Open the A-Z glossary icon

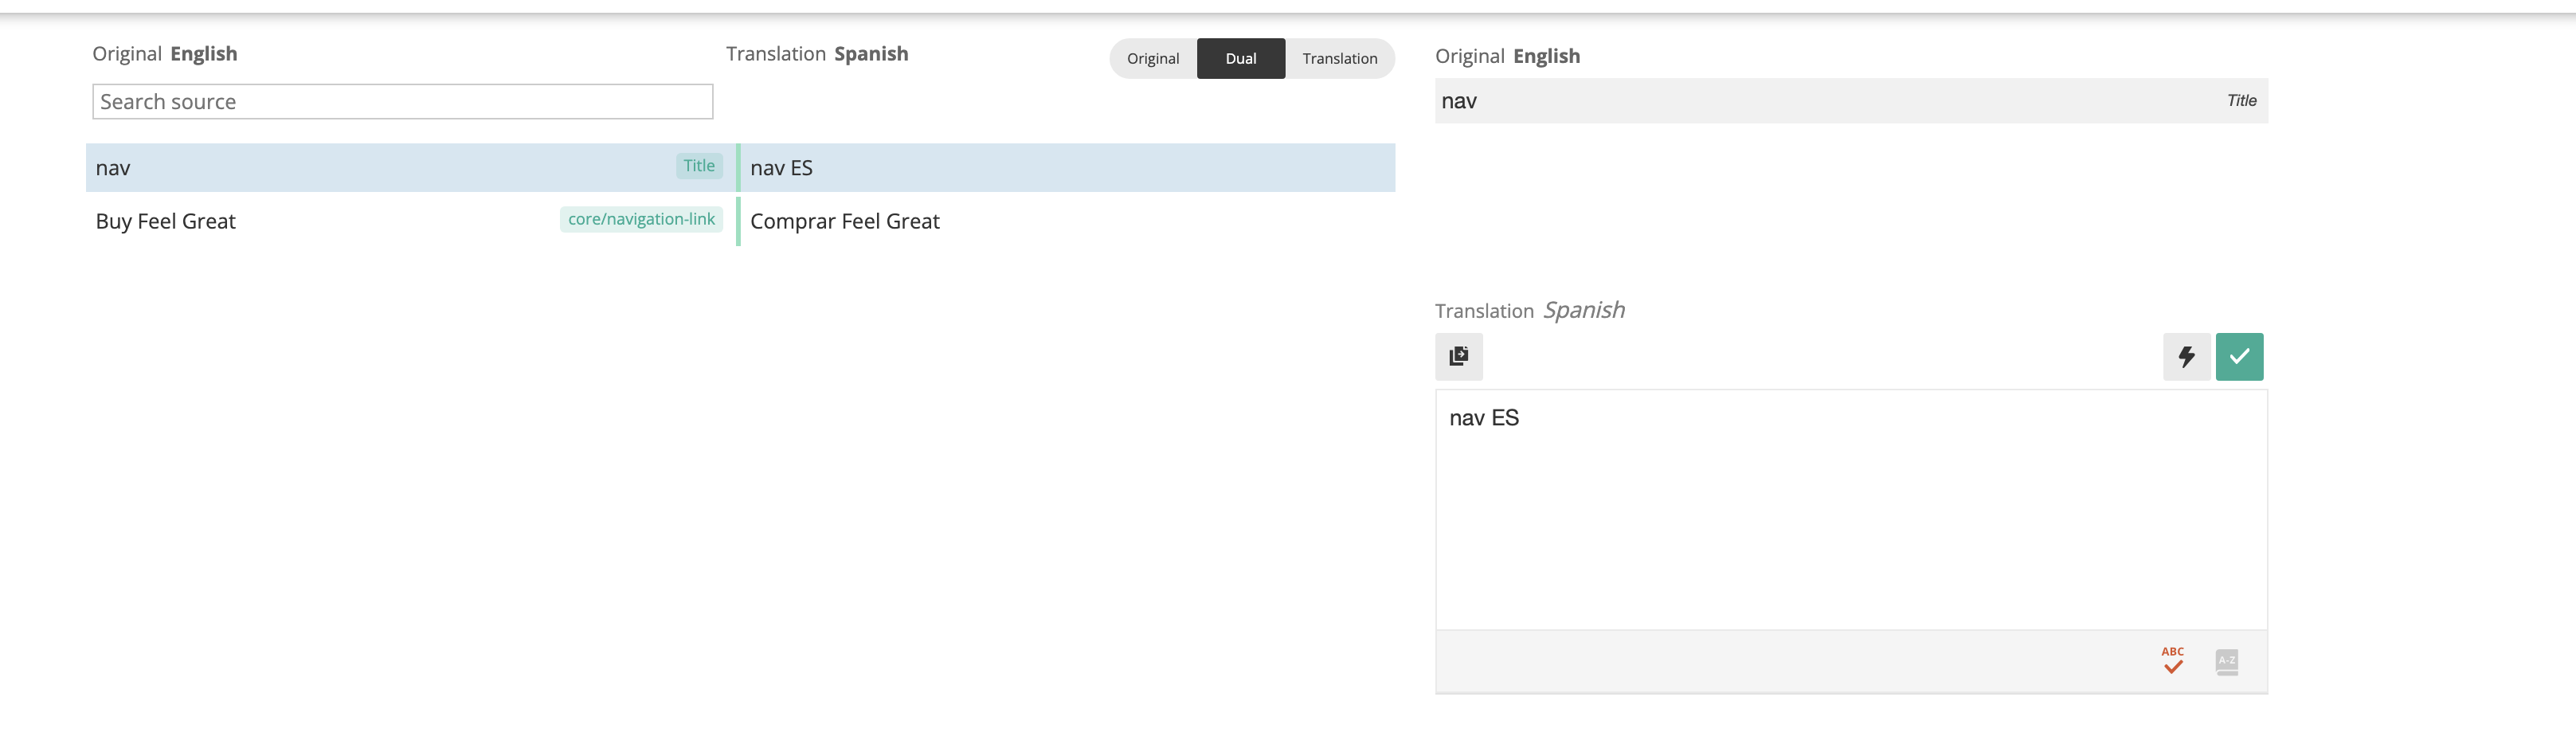click(2226, 661)
